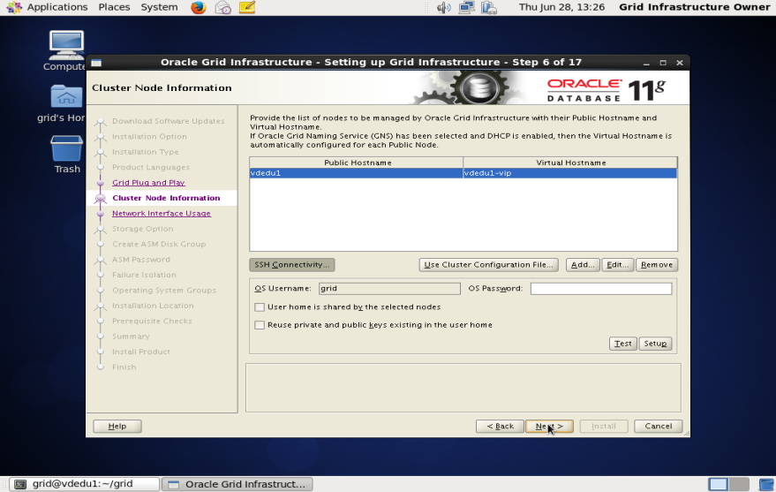Screen dimensions: 776x492
Task: Click Use Cluster Configuration File button
Action: pos(488,265)
